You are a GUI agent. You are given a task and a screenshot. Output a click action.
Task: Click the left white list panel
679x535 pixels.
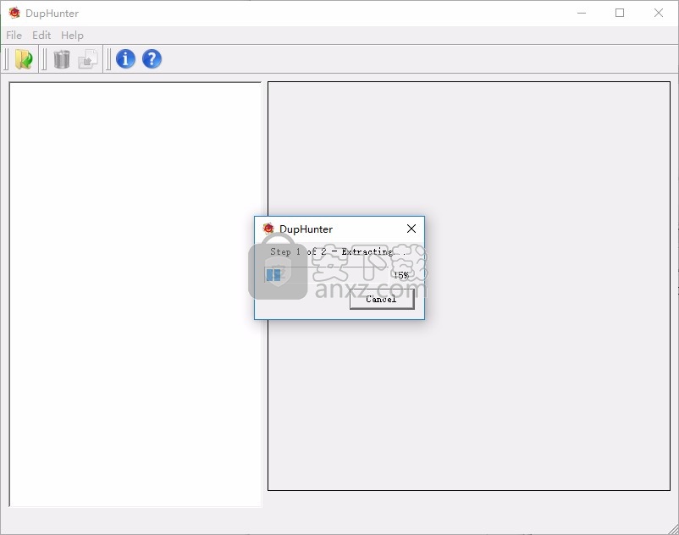pyautogui.click(x=135, y=294)
